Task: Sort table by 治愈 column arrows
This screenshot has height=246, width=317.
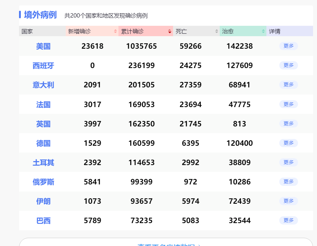Action: tap(263, 32)
